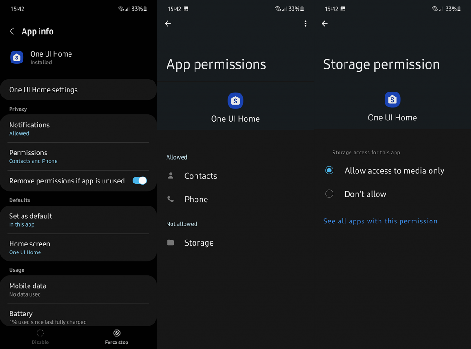Tap the One UI Home icon in App permissions
471x349 pixels.
coord(235,101)
